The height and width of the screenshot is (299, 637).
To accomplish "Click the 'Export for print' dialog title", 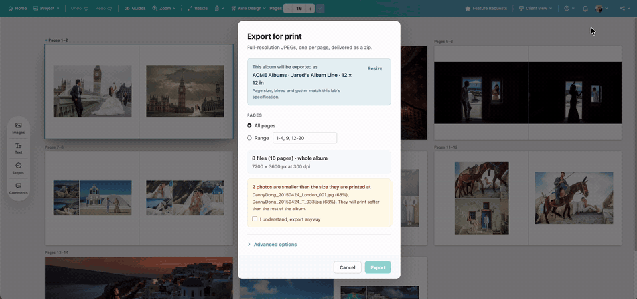I will tap(274, 36).
